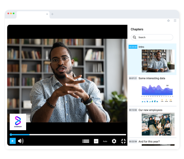Open a new tab with plus icon
The image size is (184, 159).
(52, 14)
